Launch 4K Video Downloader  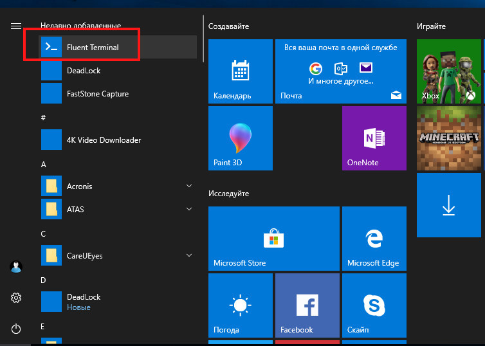pyautogui.click(x=118, y=140)
